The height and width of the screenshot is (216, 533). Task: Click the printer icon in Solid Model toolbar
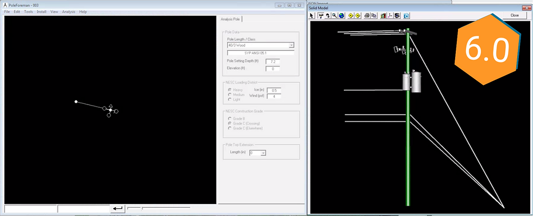tap(367, 16)
